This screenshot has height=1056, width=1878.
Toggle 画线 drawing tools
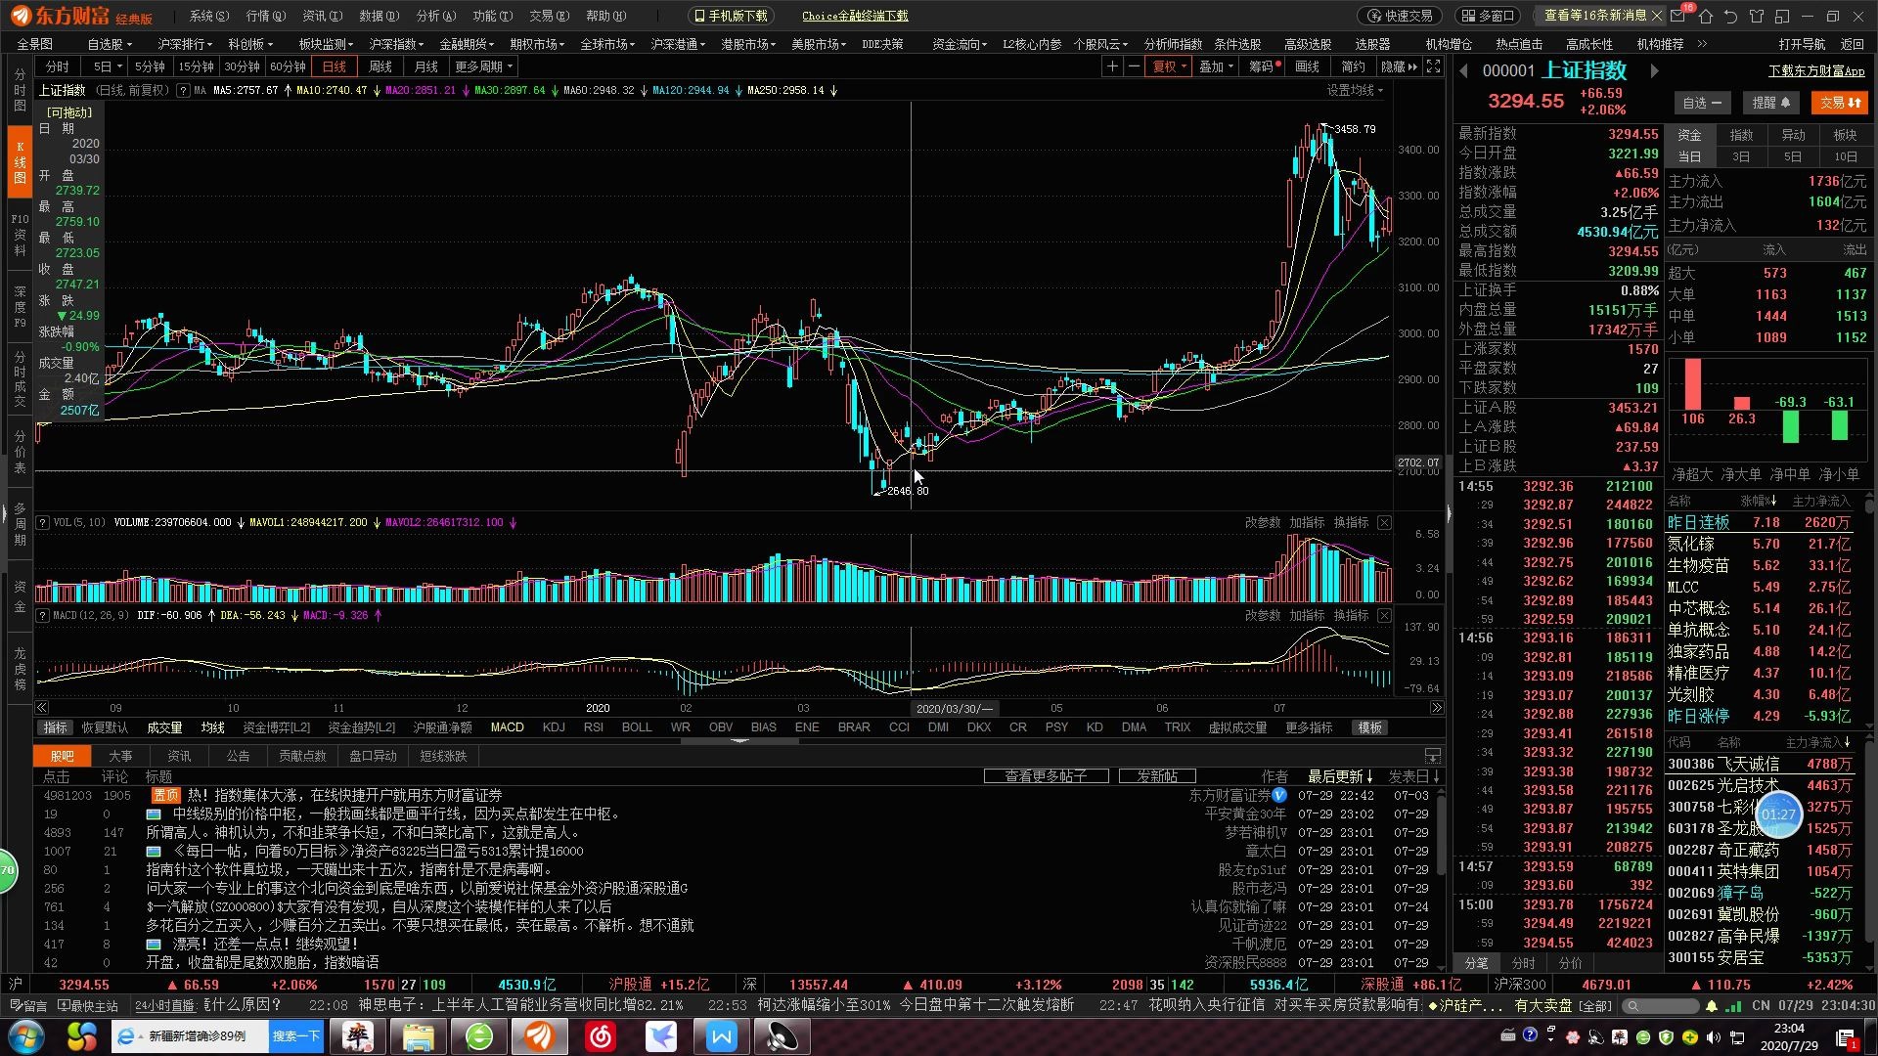[1307, 66]
